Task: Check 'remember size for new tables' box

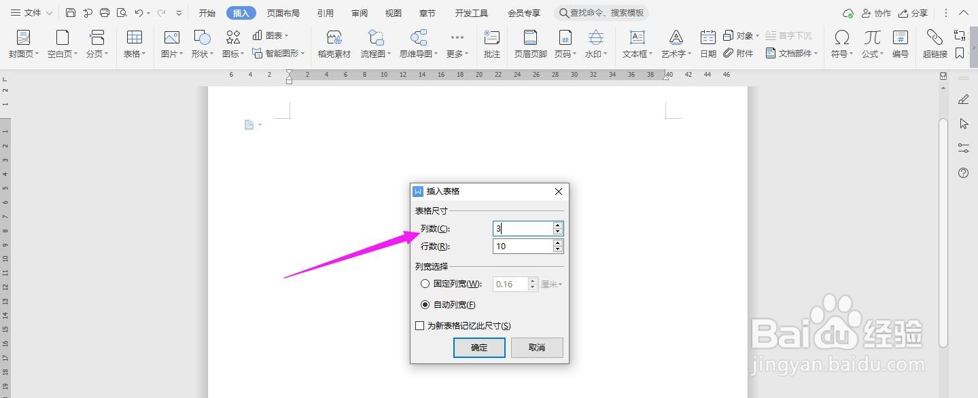Action: (420, 326)
